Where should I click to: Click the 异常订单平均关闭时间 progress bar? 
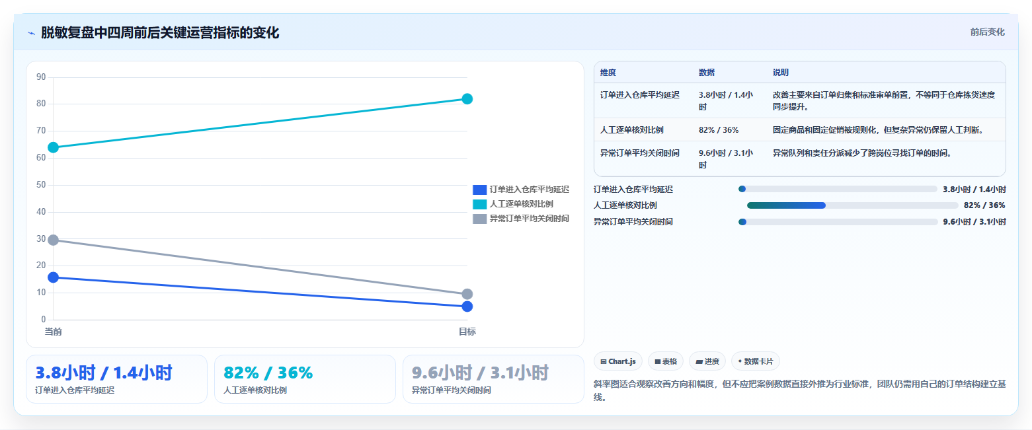(838, 222)
